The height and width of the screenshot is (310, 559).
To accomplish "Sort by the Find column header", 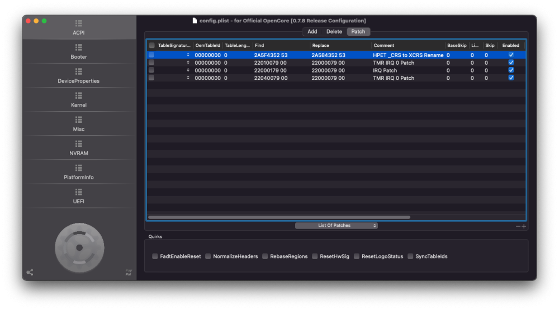I will [281, 45].
